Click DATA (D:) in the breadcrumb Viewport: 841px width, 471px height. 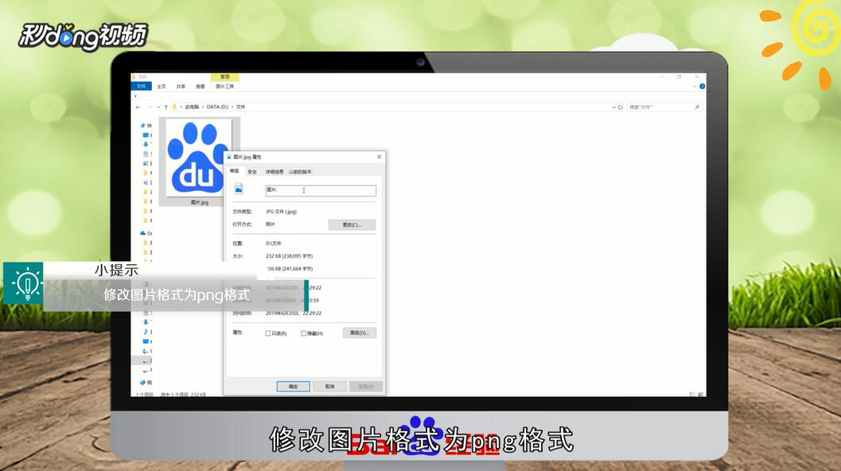pos(217,107)
